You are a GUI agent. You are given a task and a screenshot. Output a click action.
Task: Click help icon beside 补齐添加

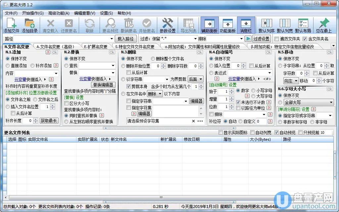coord(56,66)
